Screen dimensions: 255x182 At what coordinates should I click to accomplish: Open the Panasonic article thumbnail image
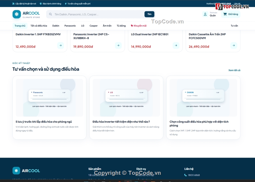pyautogui.click(x=49, y=98)
